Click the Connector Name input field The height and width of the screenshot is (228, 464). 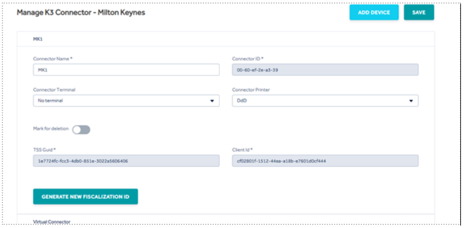(126, 70)
